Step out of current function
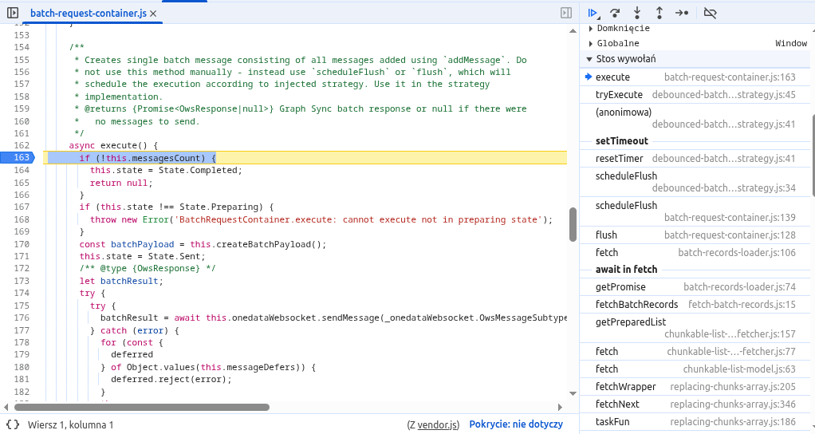This screenshot has width=815, height=434. pos(659,13)
